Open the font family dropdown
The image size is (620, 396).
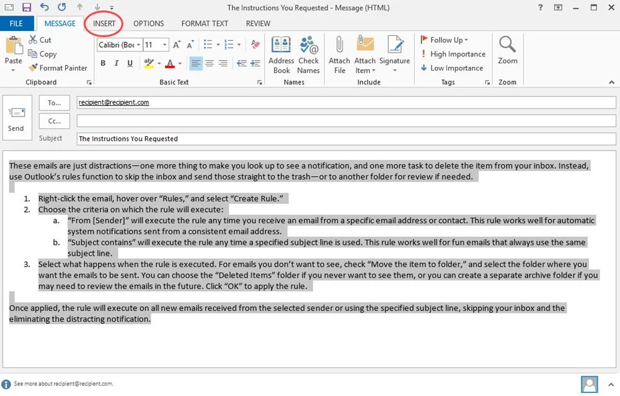117,45
